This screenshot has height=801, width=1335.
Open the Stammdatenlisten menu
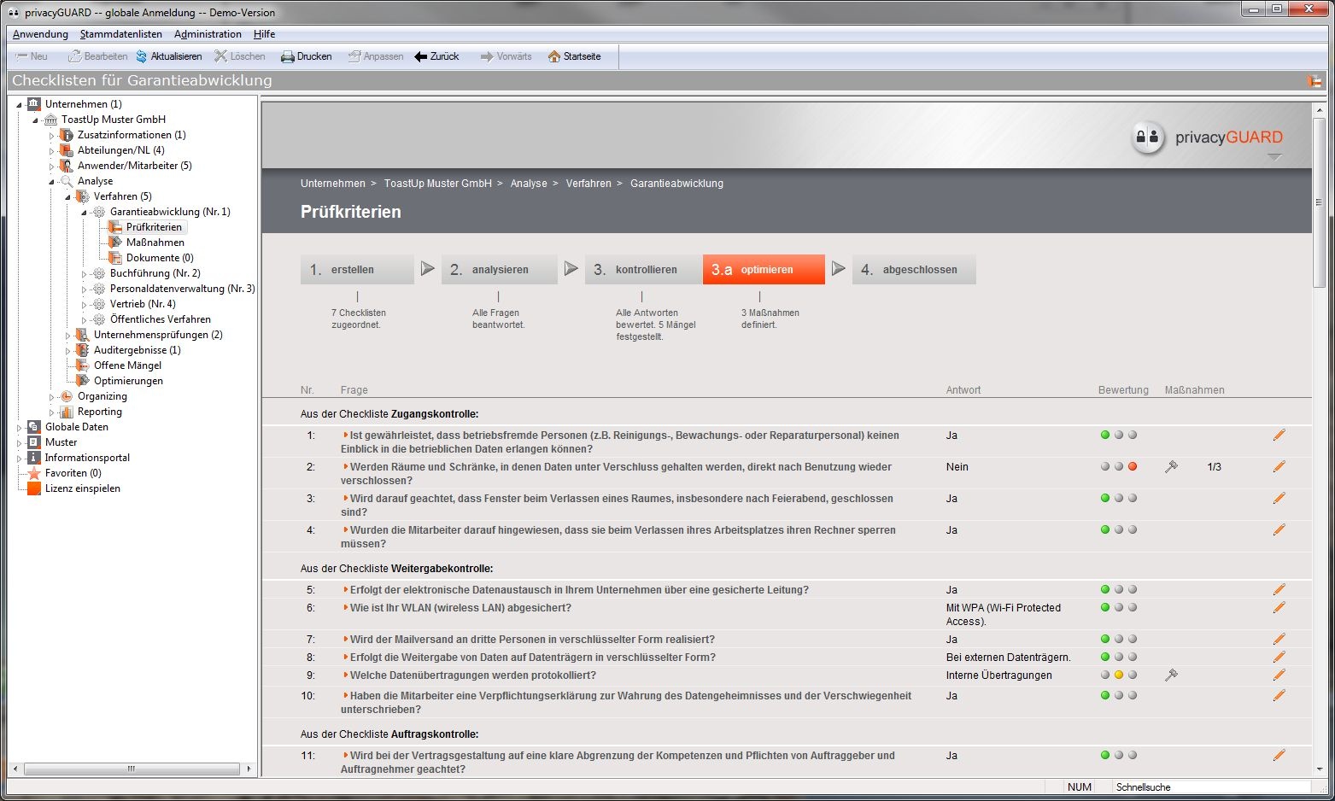121,34
